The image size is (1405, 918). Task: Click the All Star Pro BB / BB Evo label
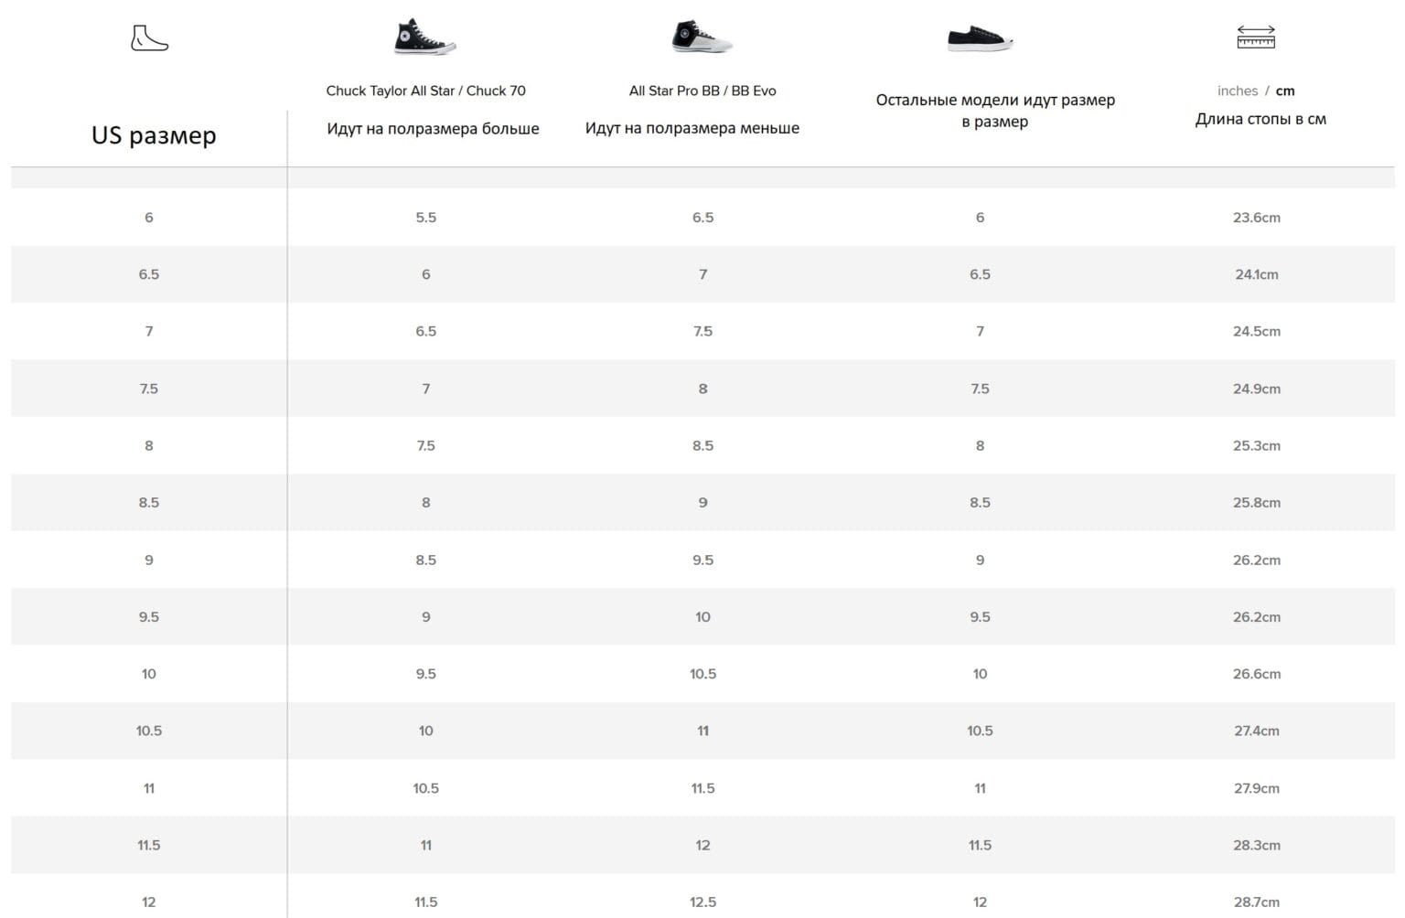click(702, 91)
